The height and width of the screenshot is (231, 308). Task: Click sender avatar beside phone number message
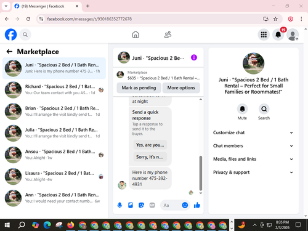point(122,185)
